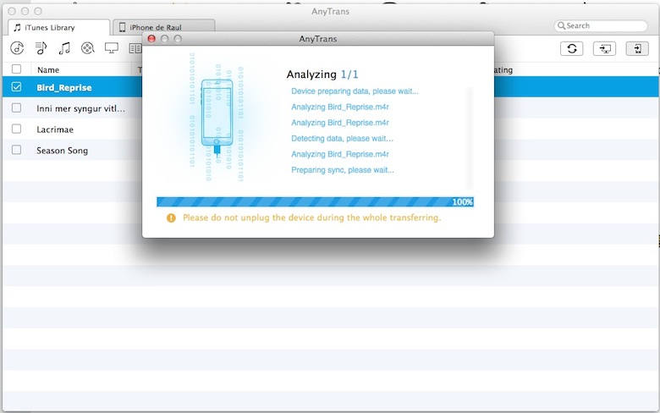
Task: Select the Inni mer syngur vitl... row
Action: click(81, 108)
